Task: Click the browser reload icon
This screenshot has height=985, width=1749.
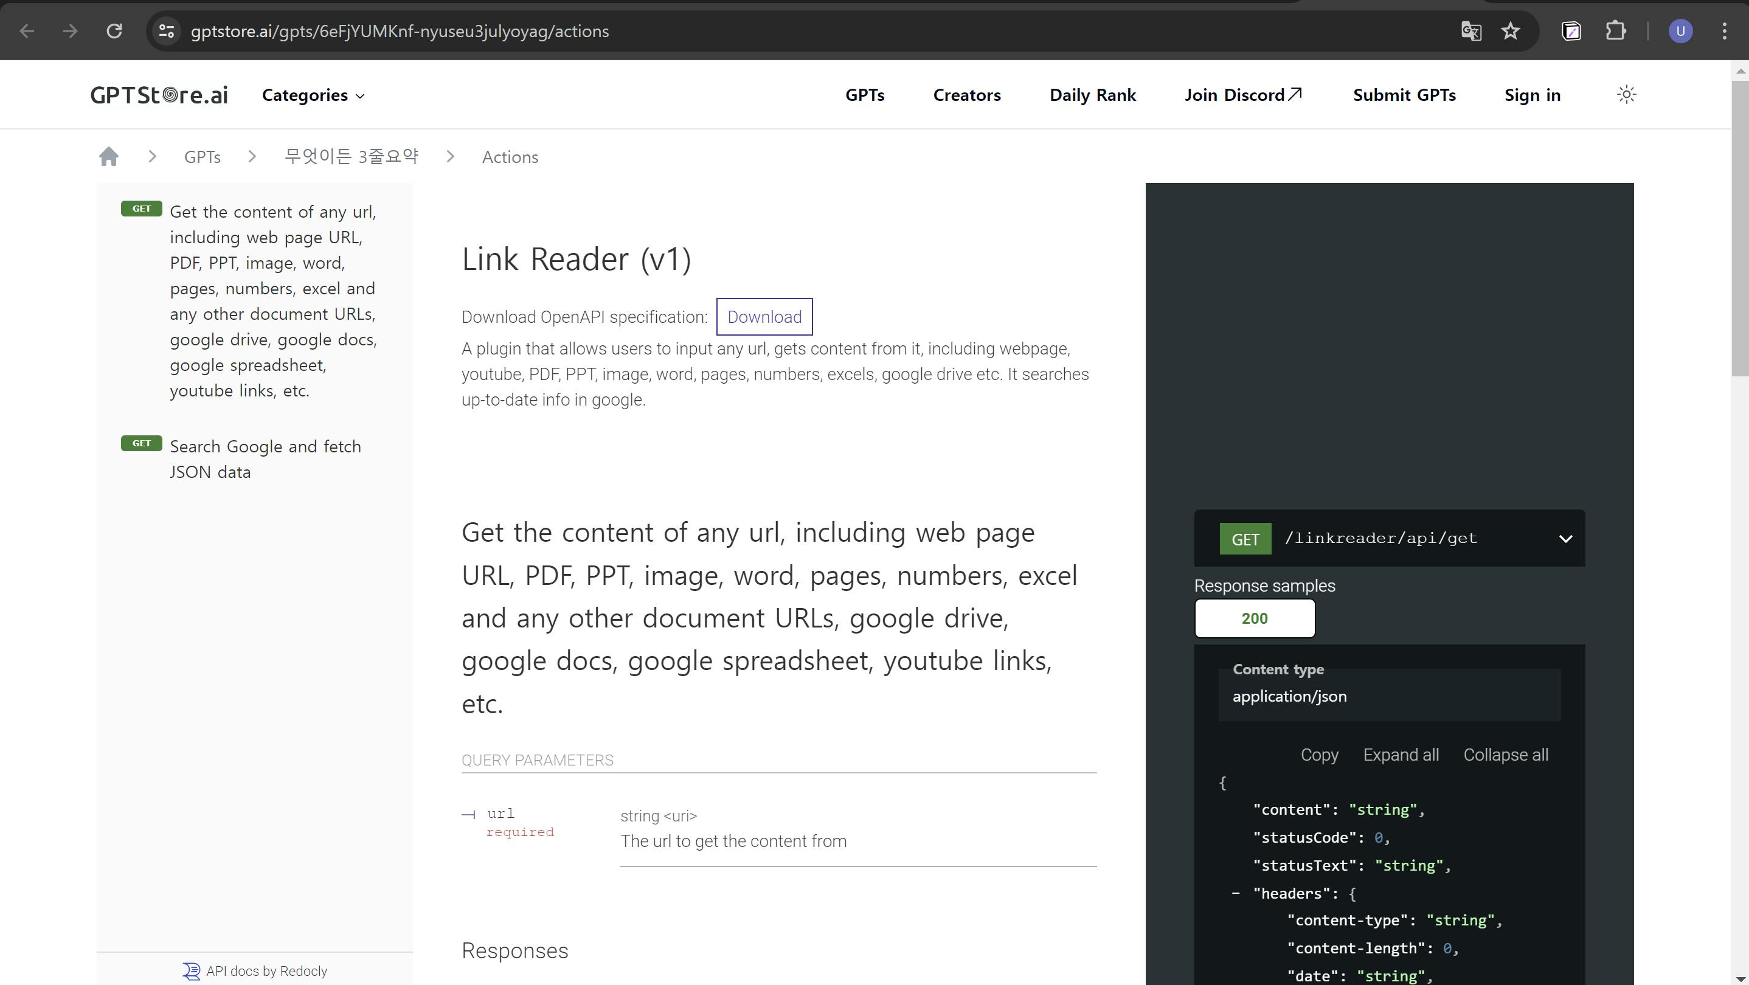Action: click(x=114, y=31)
